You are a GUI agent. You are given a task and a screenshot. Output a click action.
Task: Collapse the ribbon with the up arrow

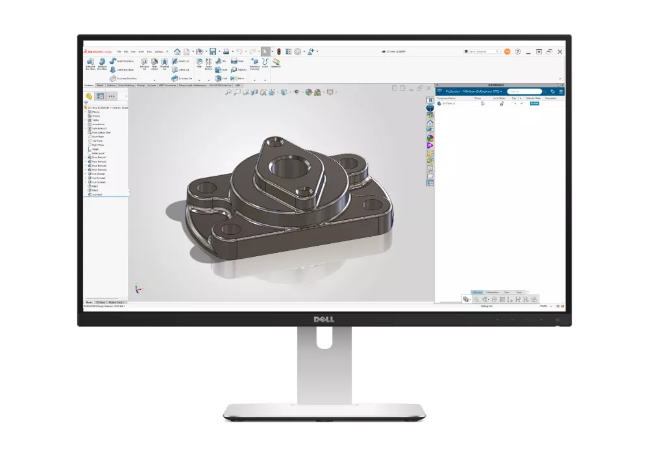pos(560,79)
